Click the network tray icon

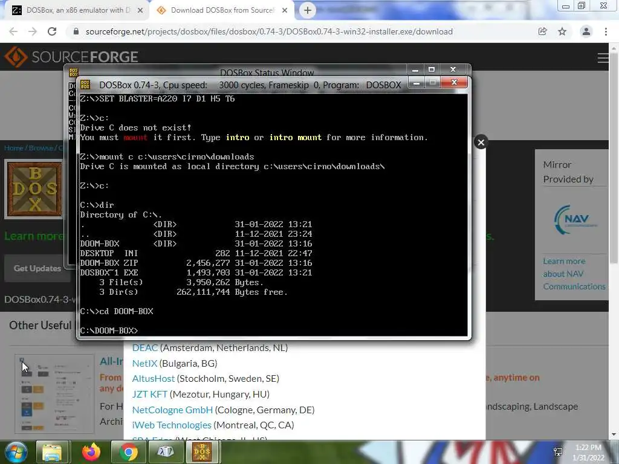558,452
